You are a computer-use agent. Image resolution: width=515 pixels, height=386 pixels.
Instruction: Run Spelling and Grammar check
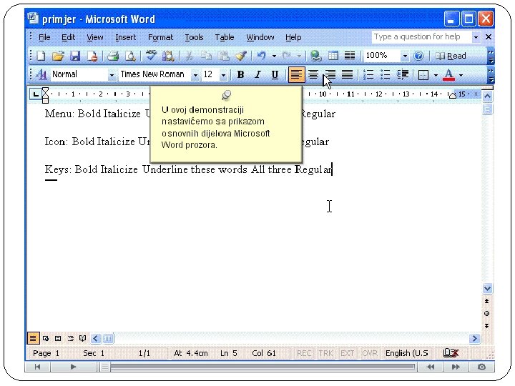coord(151,56)
